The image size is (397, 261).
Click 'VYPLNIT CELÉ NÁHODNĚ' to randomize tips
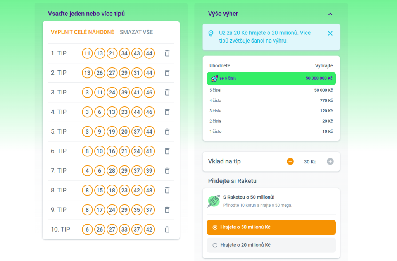tap(82, 32)
